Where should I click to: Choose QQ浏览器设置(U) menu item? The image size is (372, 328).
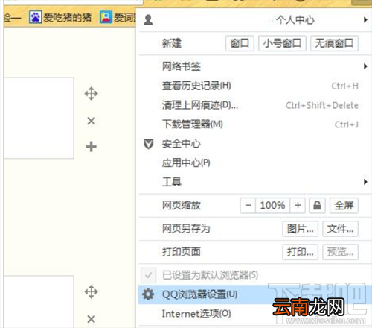click(x=255, y=294)
